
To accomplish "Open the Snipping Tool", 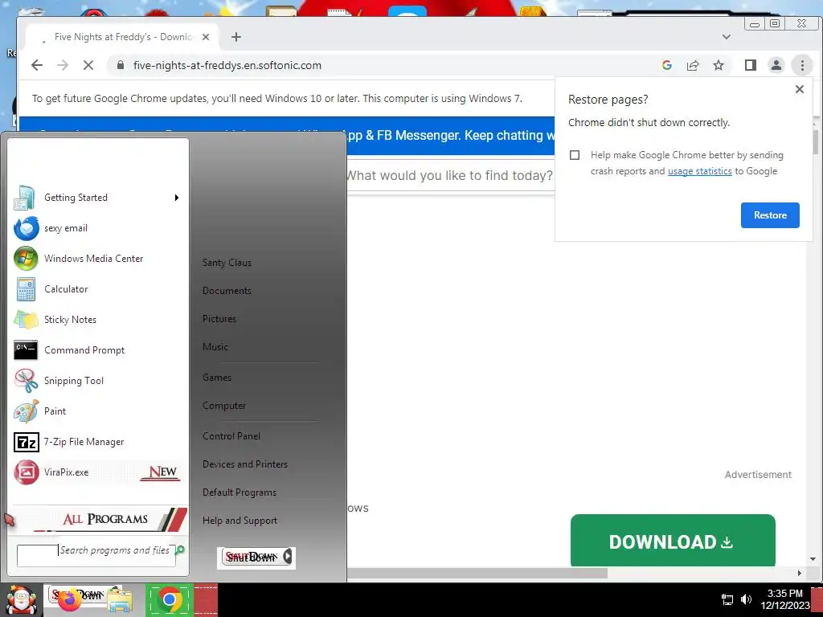I will [97, 380].
